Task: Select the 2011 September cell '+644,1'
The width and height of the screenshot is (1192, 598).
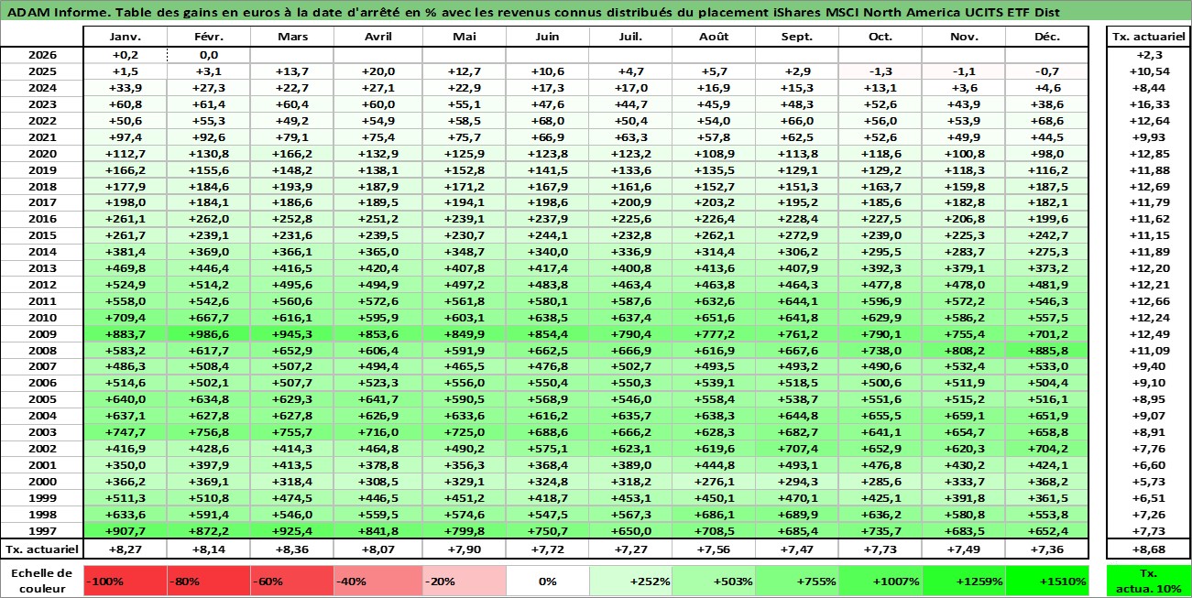Action: 796,301
